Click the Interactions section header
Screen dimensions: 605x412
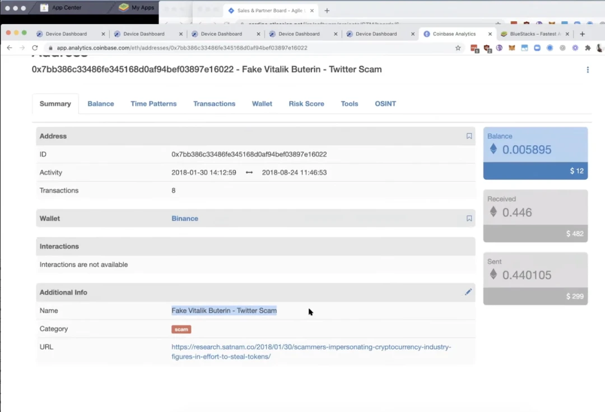(256, 247)
